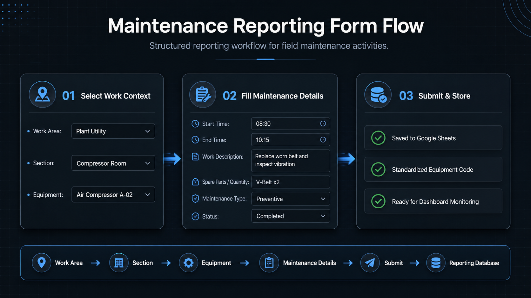Click the Maintenance Details clipboard icon in footer
The height and width of the screenshot is (298, 531).
(x=269, y=263)
